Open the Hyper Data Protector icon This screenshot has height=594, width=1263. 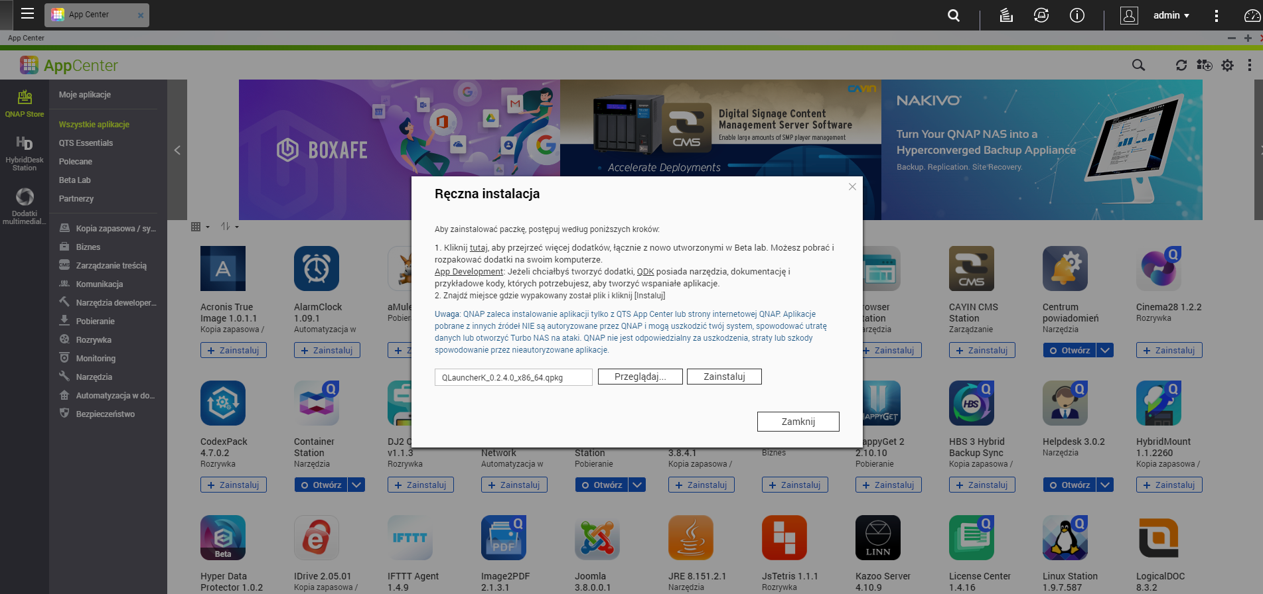click(x=223, y=538)
